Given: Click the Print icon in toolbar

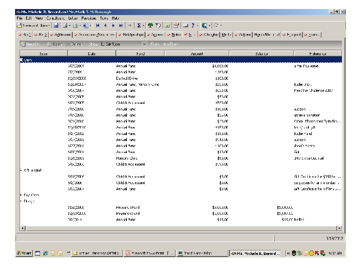Looking at the screenshot, I should (65, 26).
